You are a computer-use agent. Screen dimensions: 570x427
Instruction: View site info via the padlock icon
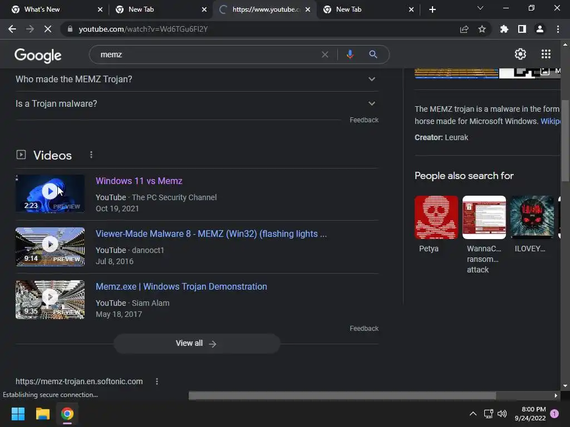70,29
